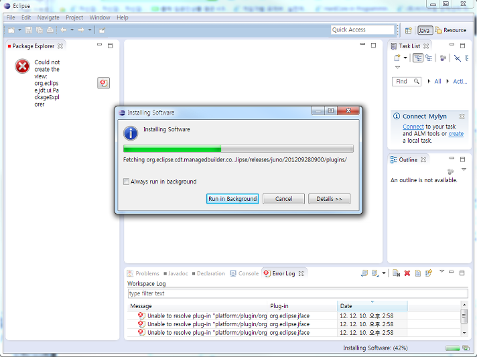
Task: Click the create local task link
Action: [x=456, y=134]
